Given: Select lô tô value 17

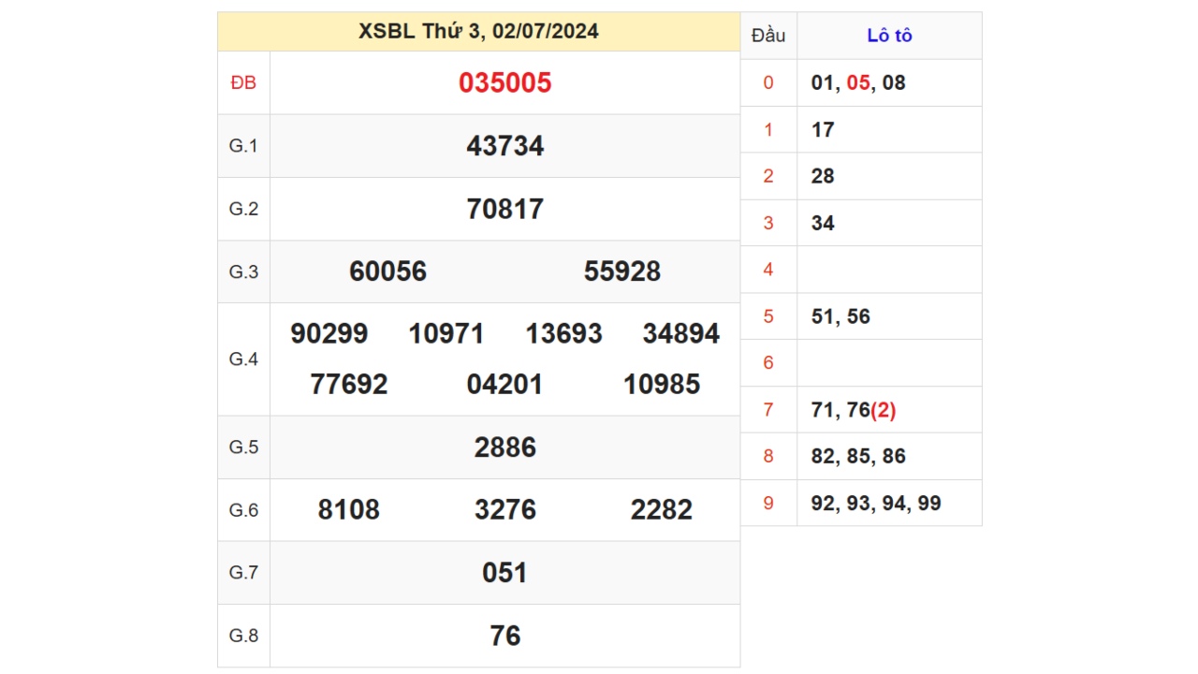Looking at the screenshot, I should pyautogui.click(x=823, y=129).
